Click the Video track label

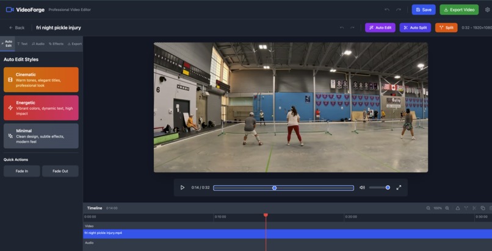click(x=89, y=226)
